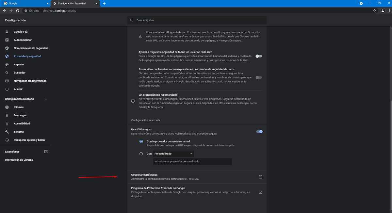
Task: Click the chart icon beside the URL check description
Action: 141,36
